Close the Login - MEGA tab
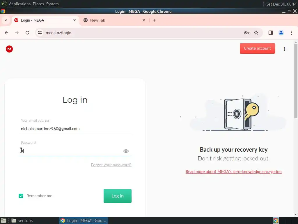Image resolution: width=298 pixels, height=224 pixels. 74,20
